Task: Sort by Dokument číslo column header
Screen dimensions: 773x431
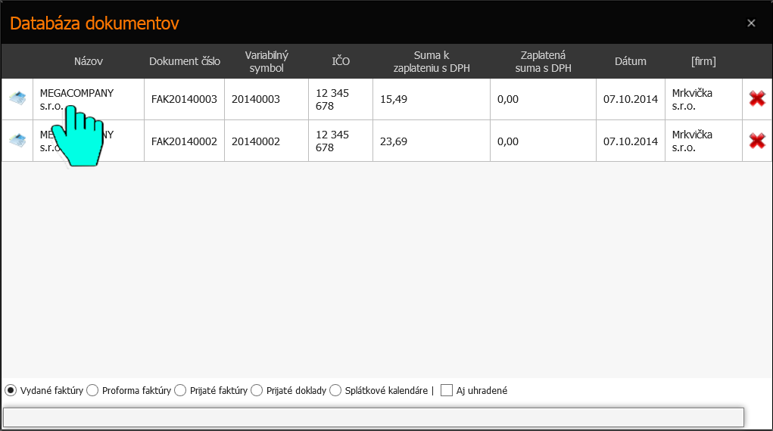Action: (184, 61)
